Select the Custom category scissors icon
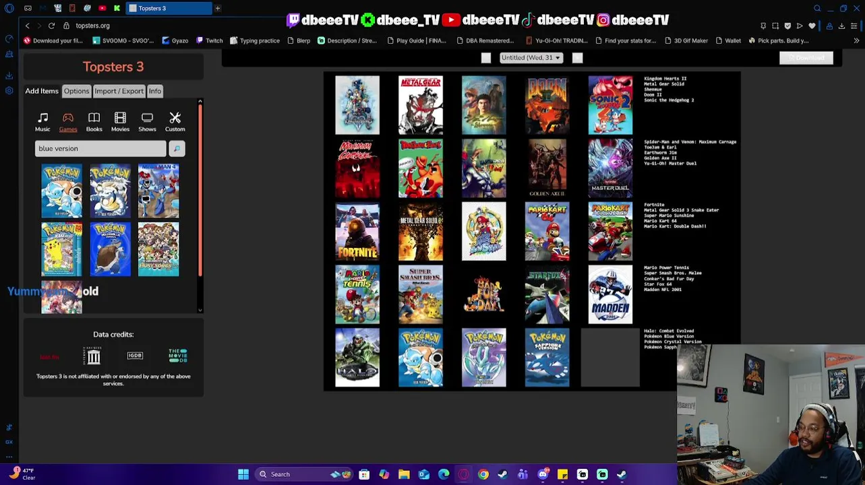 click(x=175, y=122)
